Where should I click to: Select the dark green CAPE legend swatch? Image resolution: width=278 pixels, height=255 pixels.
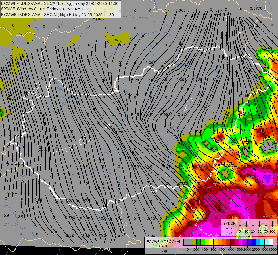click(x=198, y=243)
